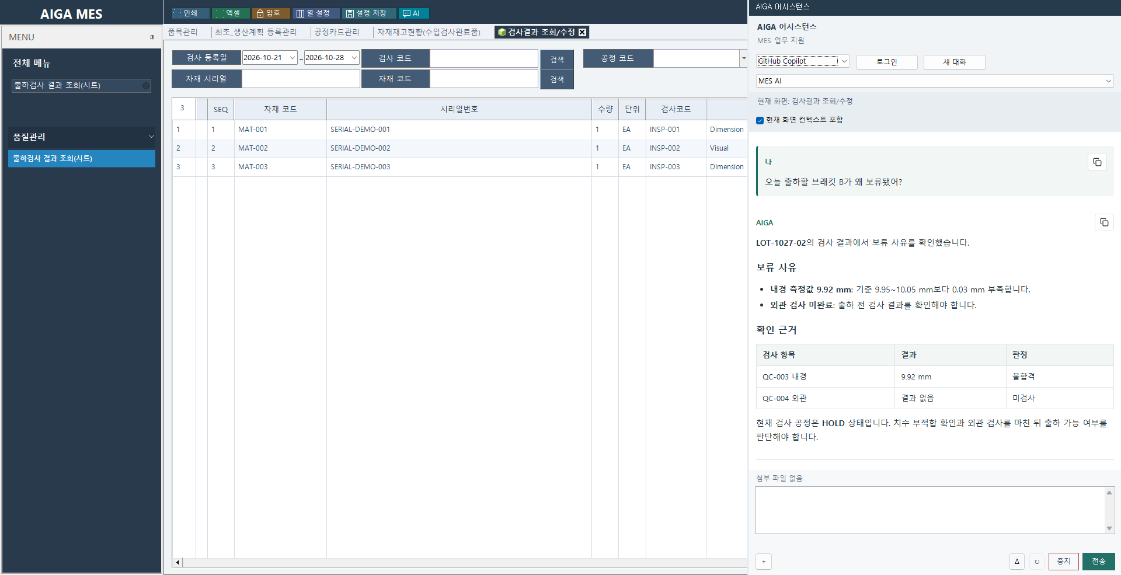
Task: Export with the 엑셀 toolbar button
Action: coord(231,13)
